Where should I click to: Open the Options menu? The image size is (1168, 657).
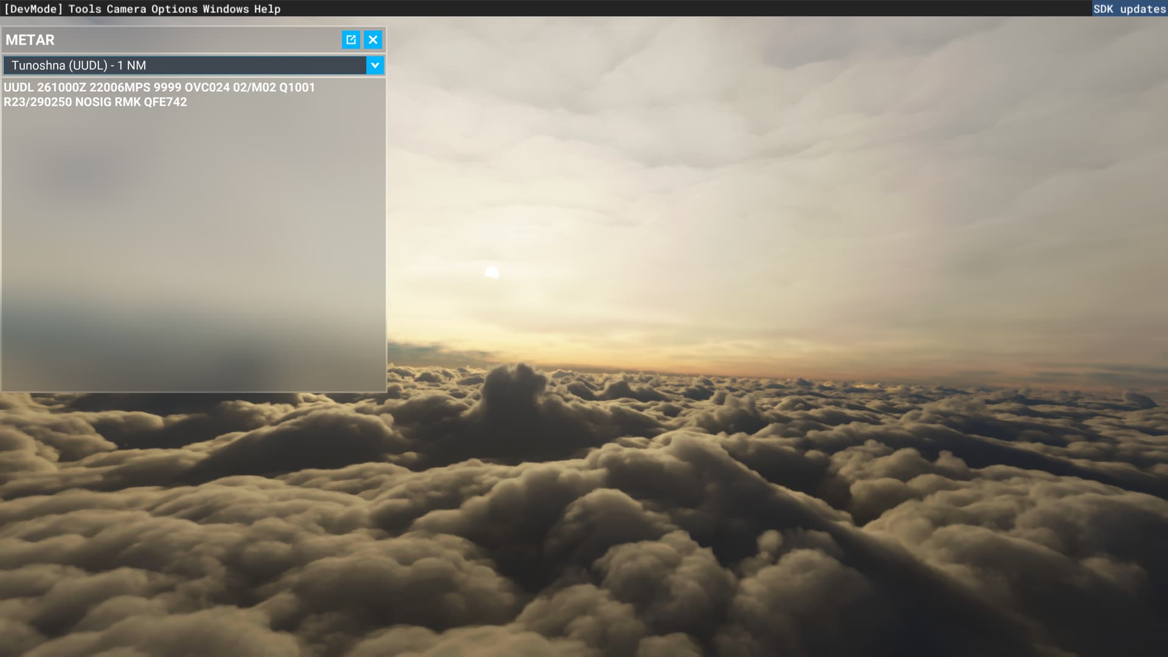pyautogui.click(x=174, y=9)
